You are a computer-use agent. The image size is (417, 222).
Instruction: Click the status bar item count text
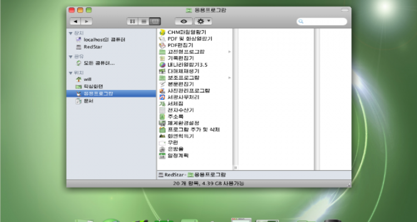pos(209,184)
